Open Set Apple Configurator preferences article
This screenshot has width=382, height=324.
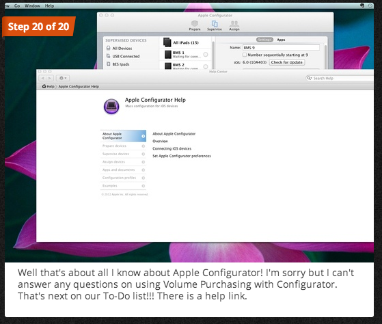(x=182, y=156)
